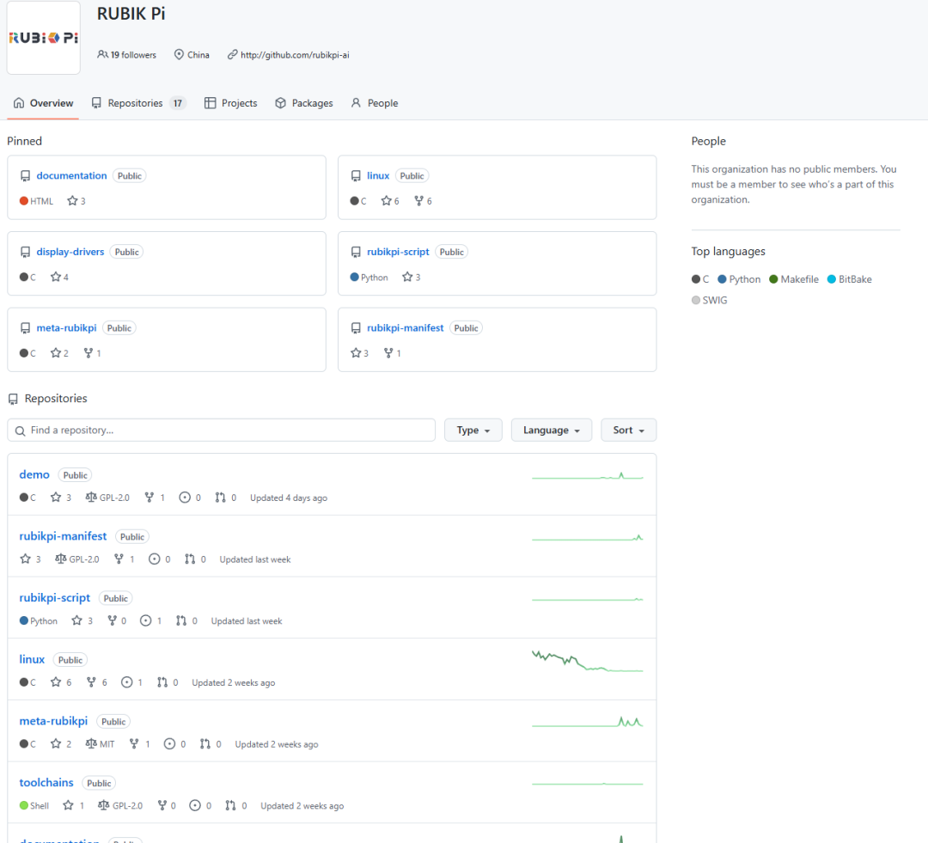Click the star icon on pinned linux card
Viewport: 928px width, 843px height.
click(x=387, y=201)
